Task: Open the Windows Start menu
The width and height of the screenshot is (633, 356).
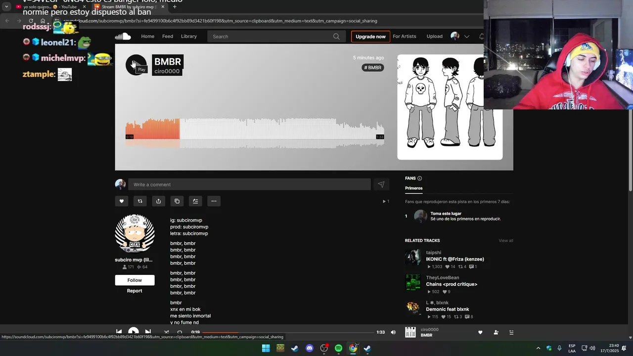Action: [266, 348]
